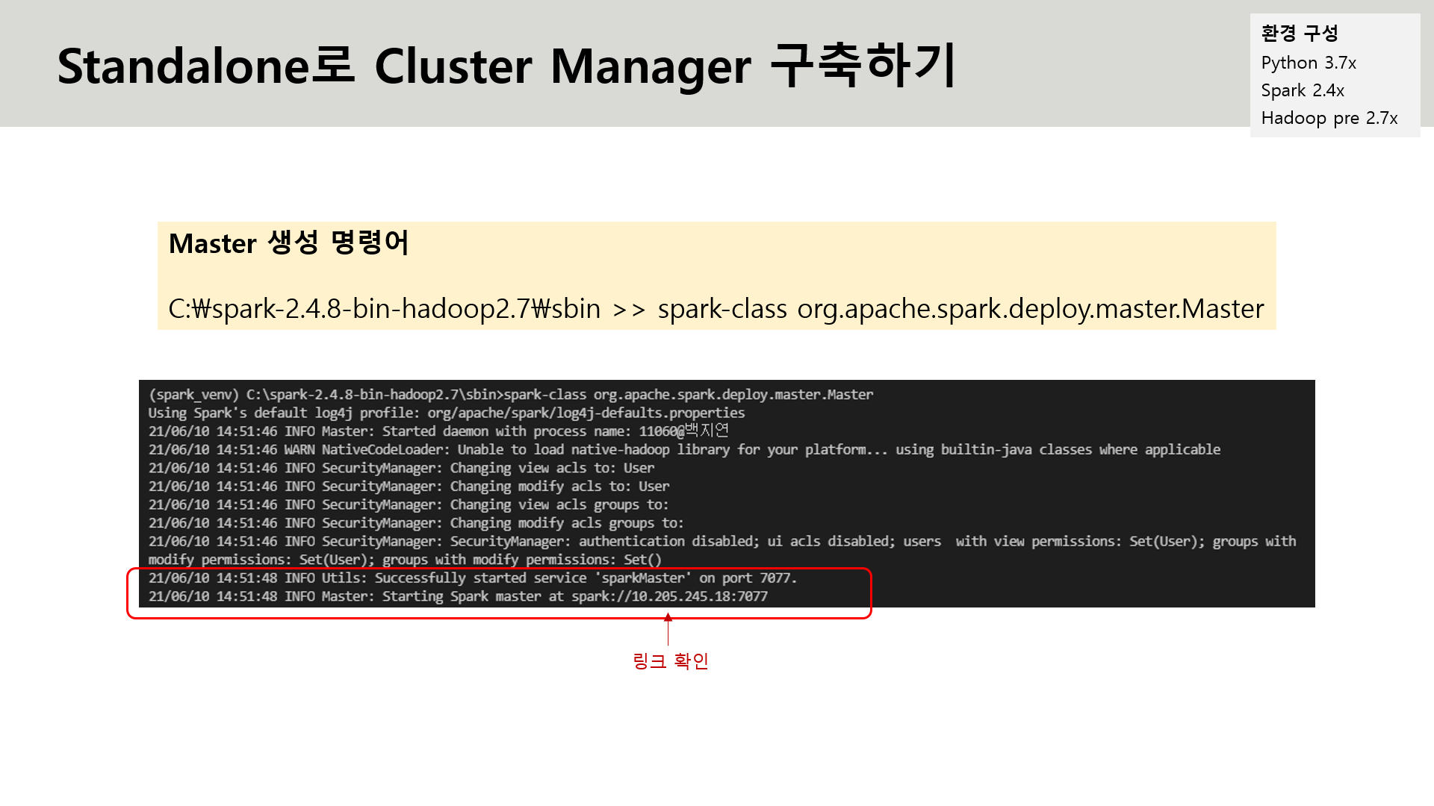Click the spark-class org.apache.spark.deploy.master.Master command text
Screen dimensions: 1434x806
[960, 308]
